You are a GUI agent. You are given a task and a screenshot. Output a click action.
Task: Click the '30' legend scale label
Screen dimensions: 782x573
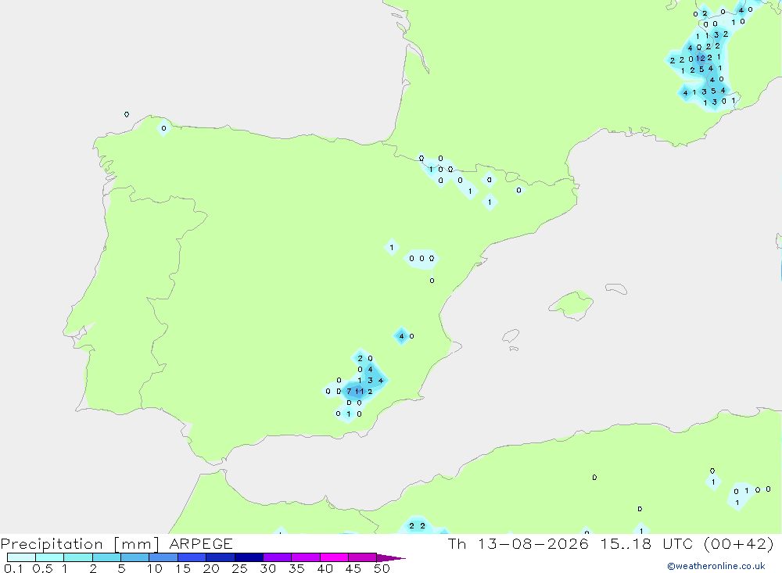point(268,568)
